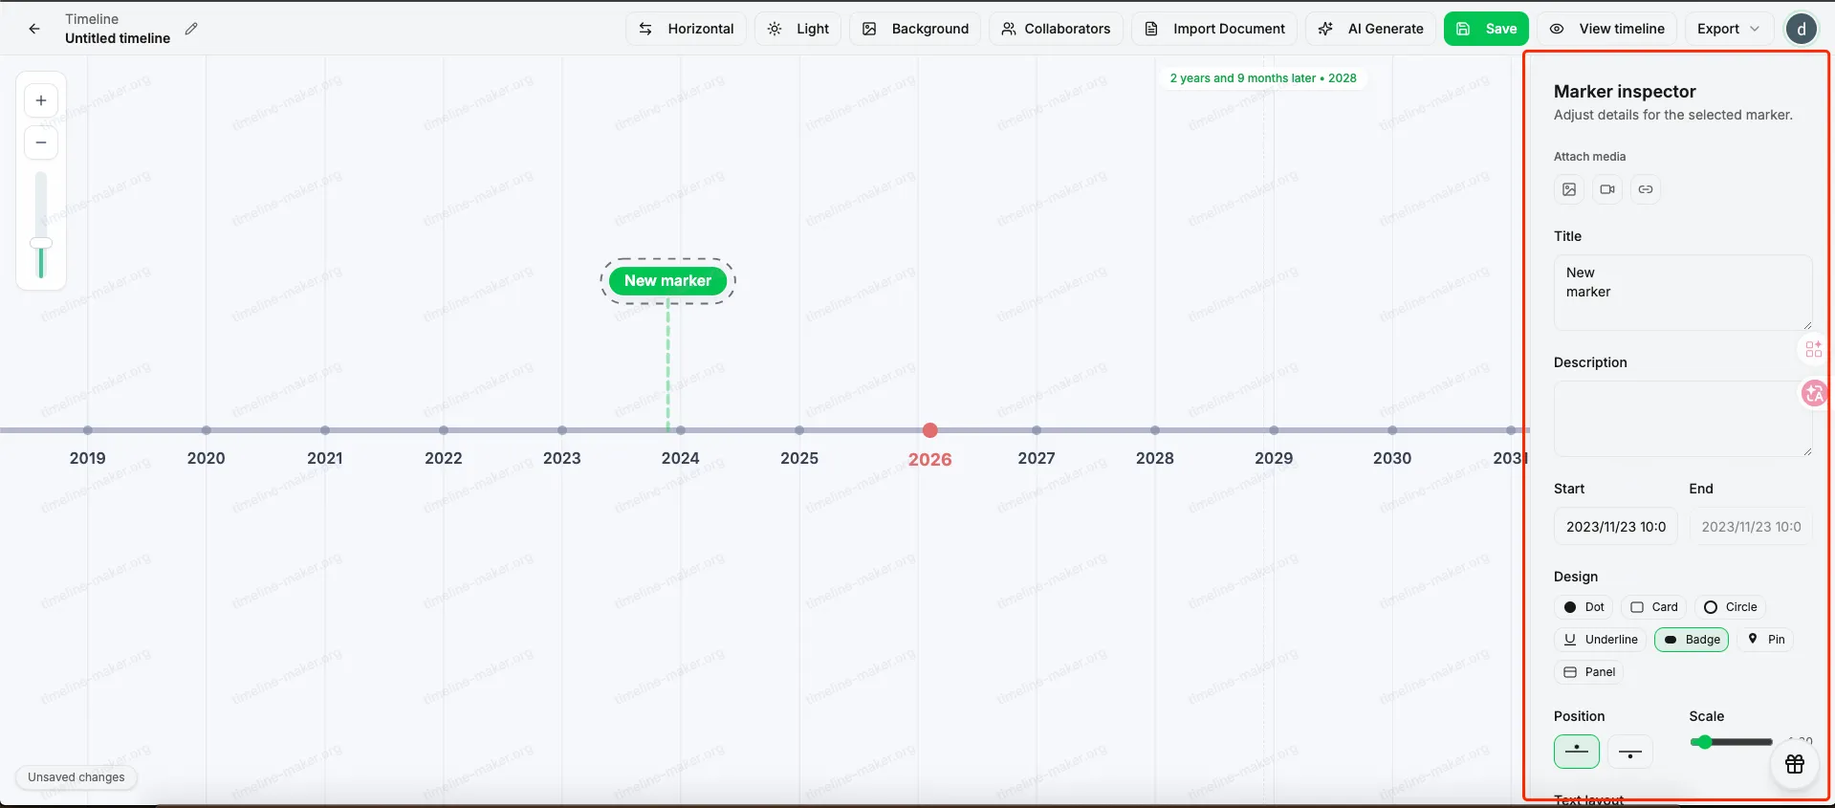Click the Title text field
Viewport: 1835px width, 808px height.
pos(1683,293)
